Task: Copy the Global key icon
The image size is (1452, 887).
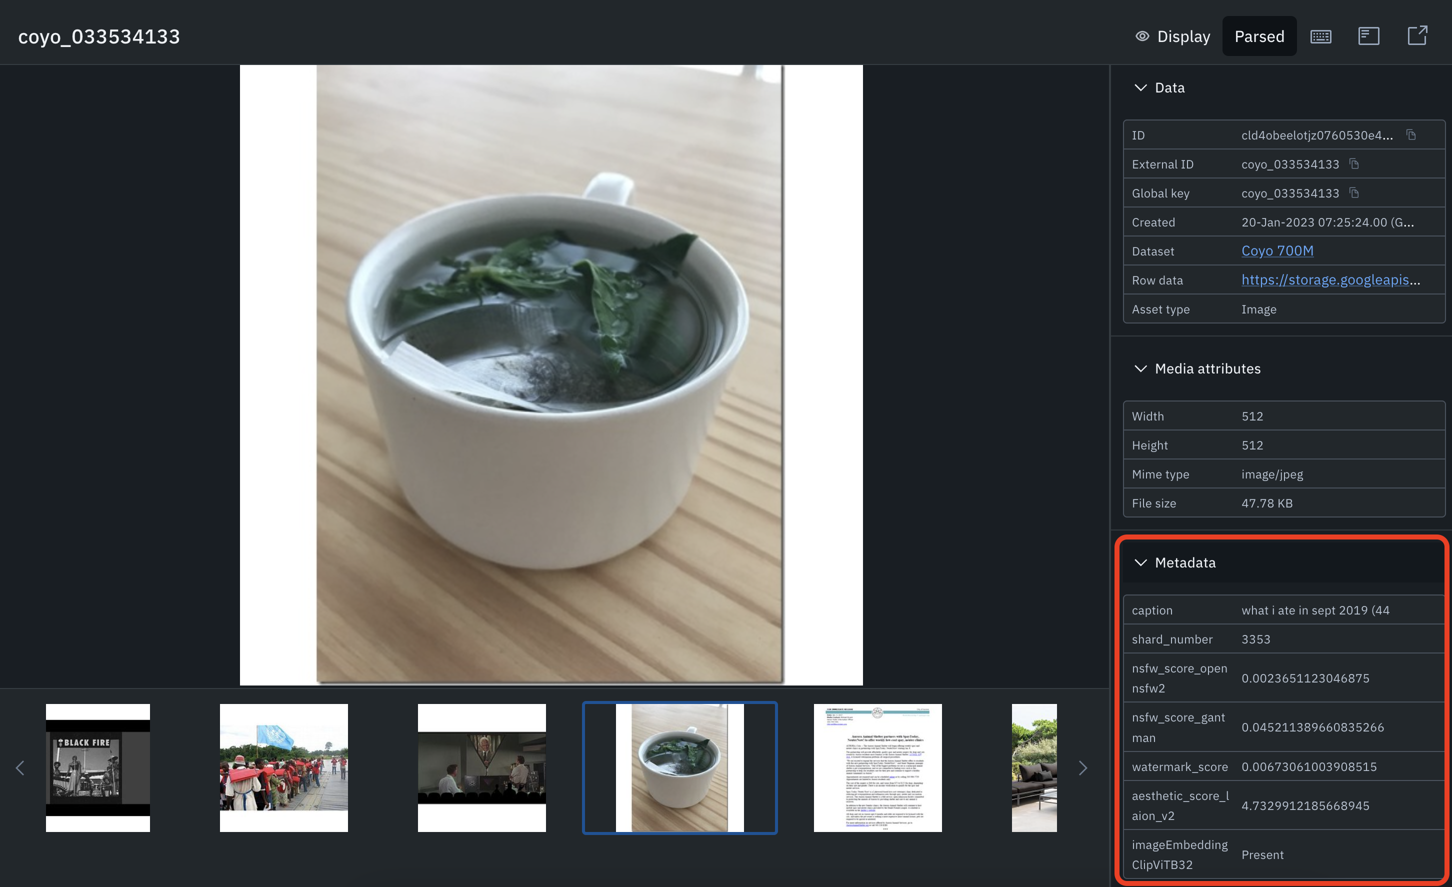Action: [x=1354, y=192]
